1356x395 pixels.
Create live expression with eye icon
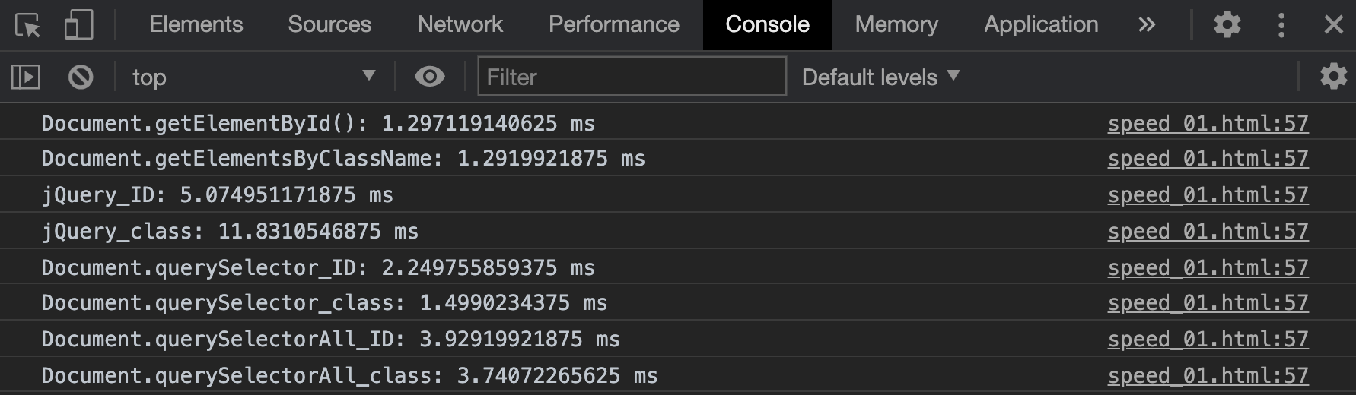point(430,77)
